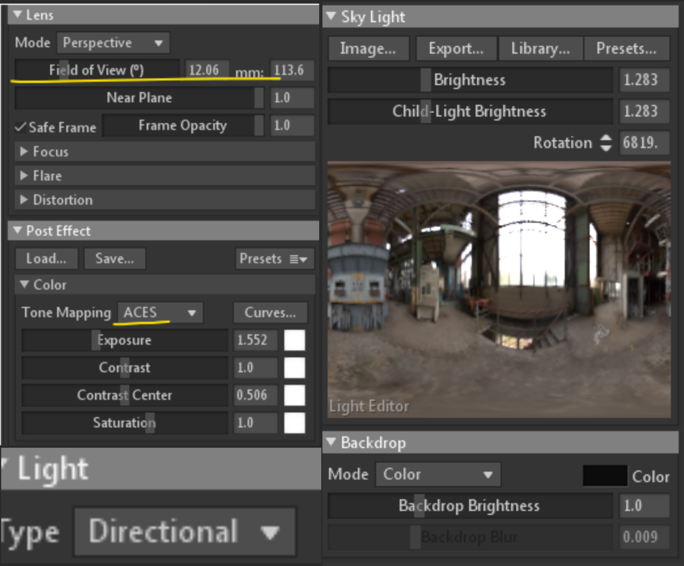Open the camera Mode dropdown
Image resolution: width=684 pixels, height=566 pixels.
tap(113, 42)
